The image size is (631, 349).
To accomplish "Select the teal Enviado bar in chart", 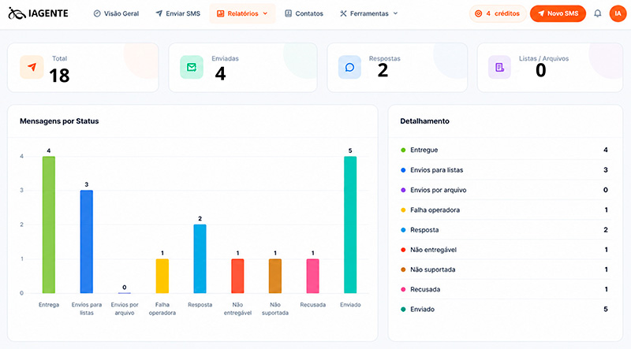I will [350, 225].
